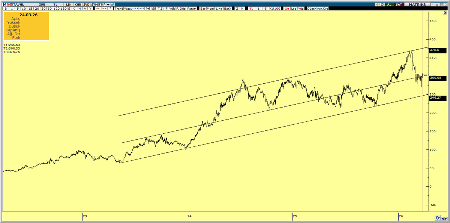Viewport: 450px width, 223px height.
Task: Open the GUN period dropdown
Action: (x=42, y=4)
